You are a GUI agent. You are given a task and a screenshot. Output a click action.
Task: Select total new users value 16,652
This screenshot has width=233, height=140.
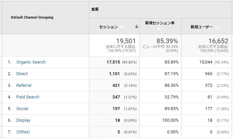coord(218,41)
